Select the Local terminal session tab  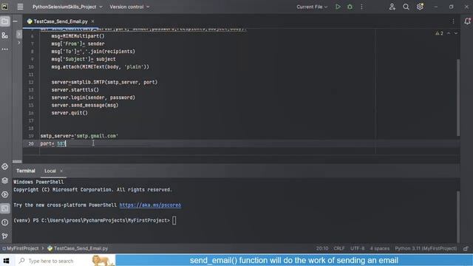click(x=50, y=171)
